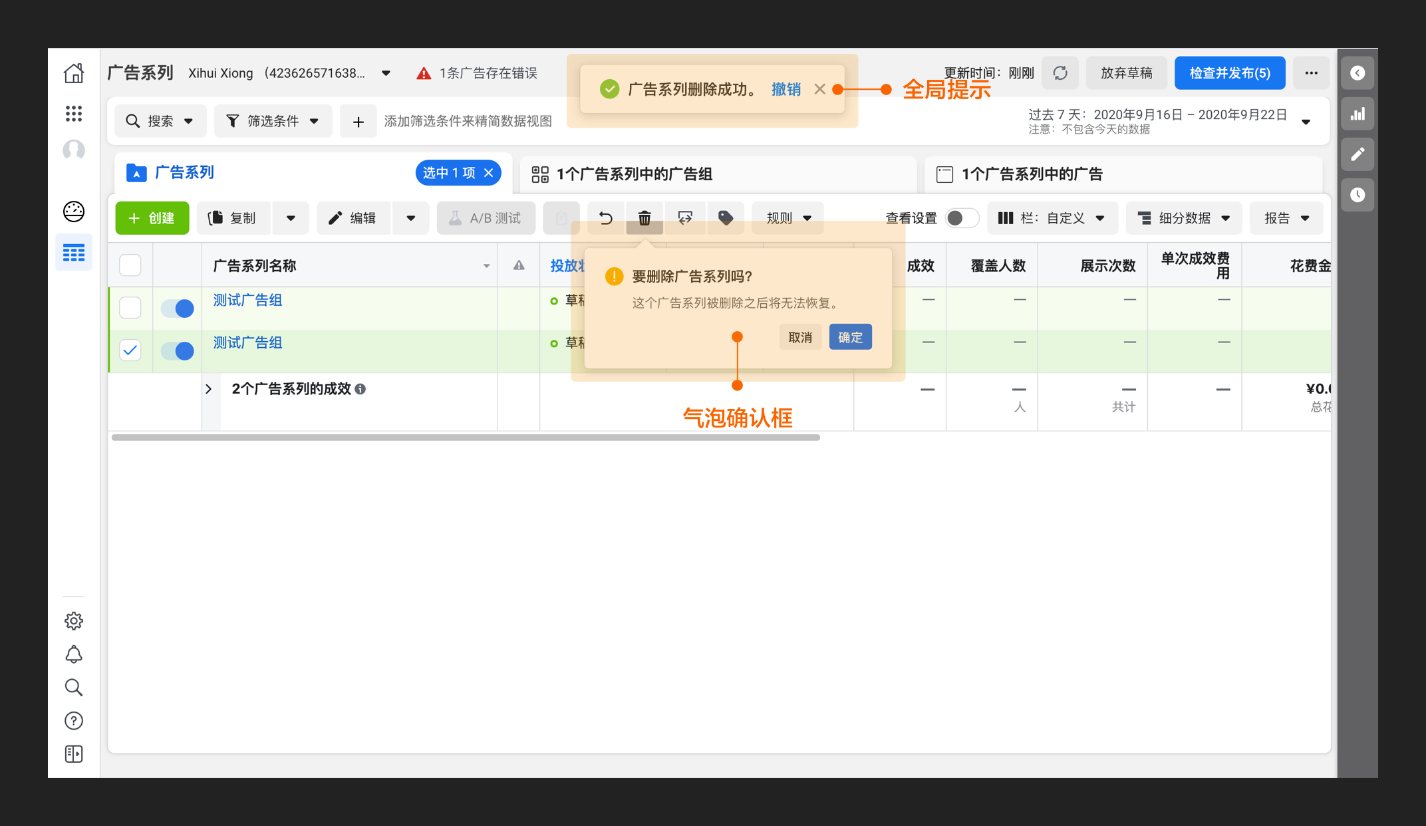Click the trash delete icon in toolbar
Screen dimensions: 1426x826
[644, 218]
